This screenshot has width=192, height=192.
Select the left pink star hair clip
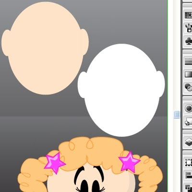(55, 163)
